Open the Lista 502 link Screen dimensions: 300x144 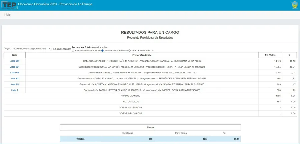pos(14,61)
